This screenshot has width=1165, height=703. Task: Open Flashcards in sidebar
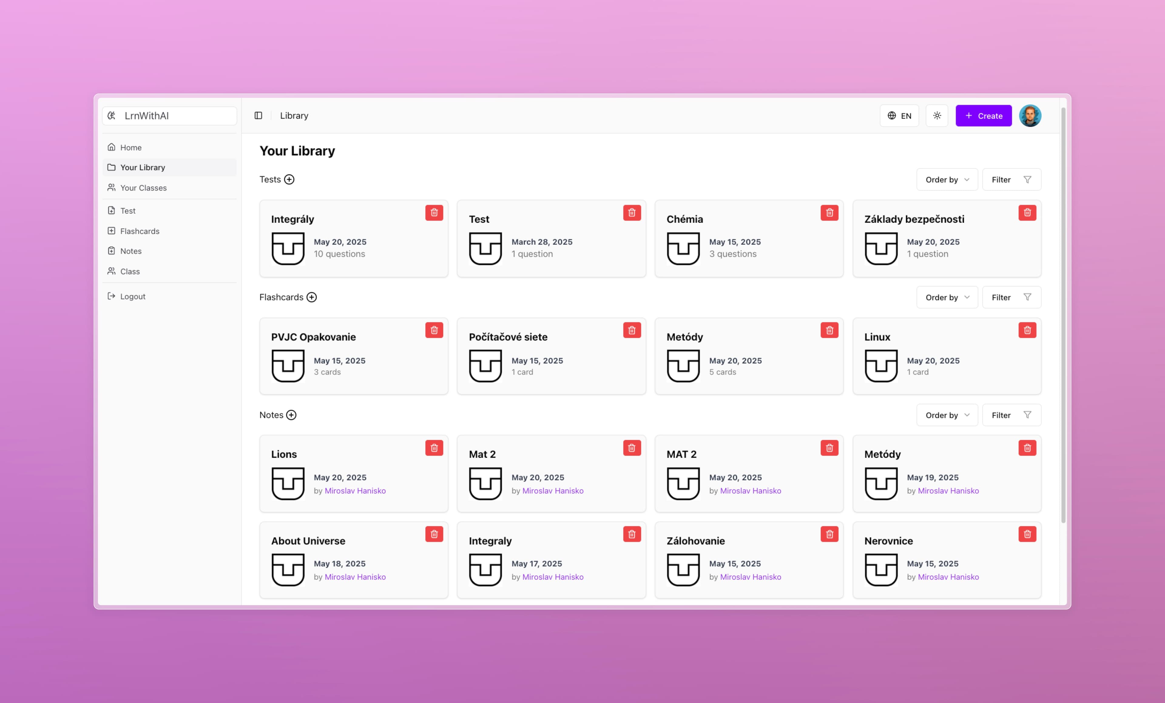click(169, 231)
